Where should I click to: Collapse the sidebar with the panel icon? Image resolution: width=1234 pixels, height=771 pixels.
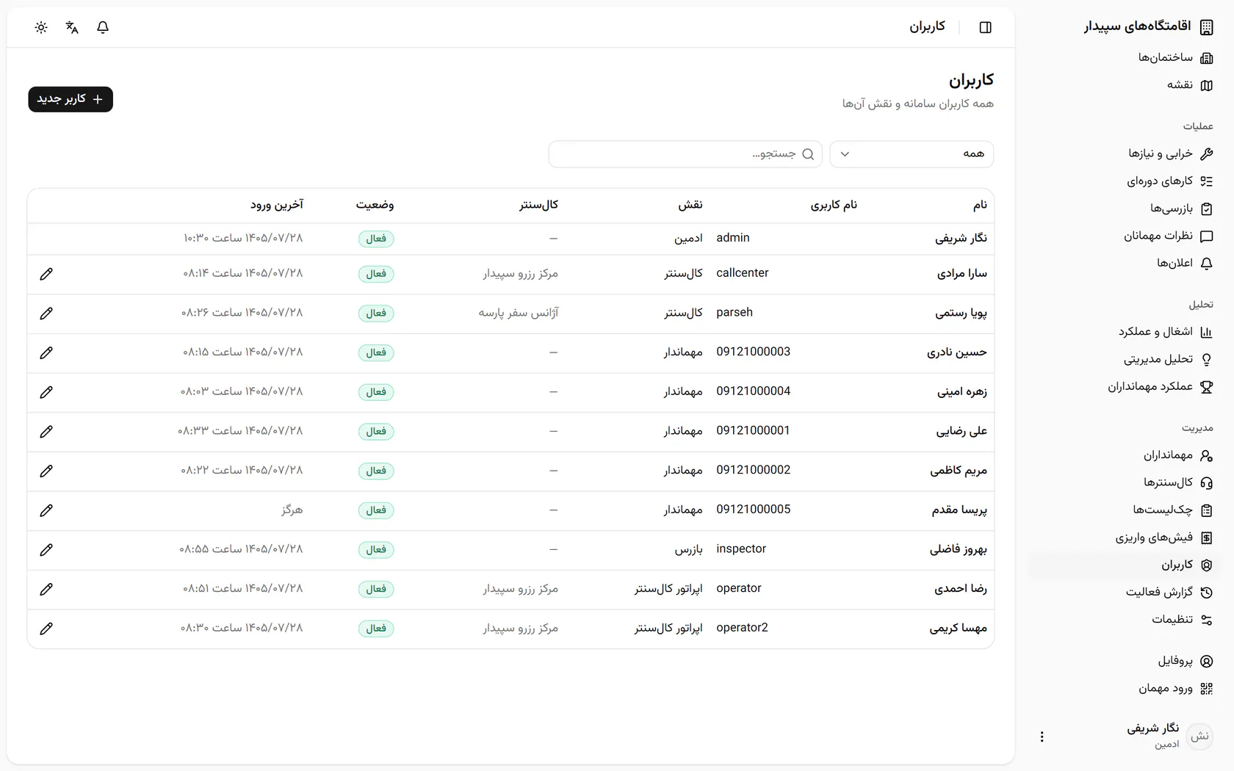(986, 27)
